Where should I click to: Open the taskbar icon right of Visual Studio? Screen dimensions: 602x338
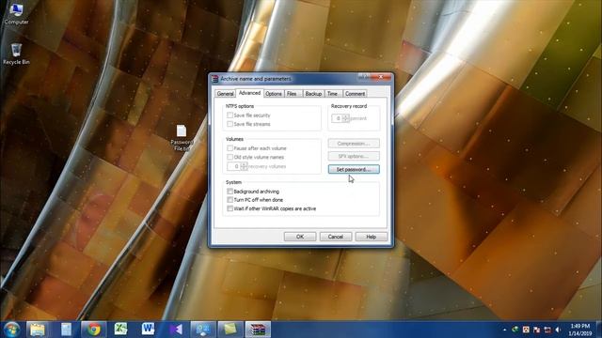[203, 330]
